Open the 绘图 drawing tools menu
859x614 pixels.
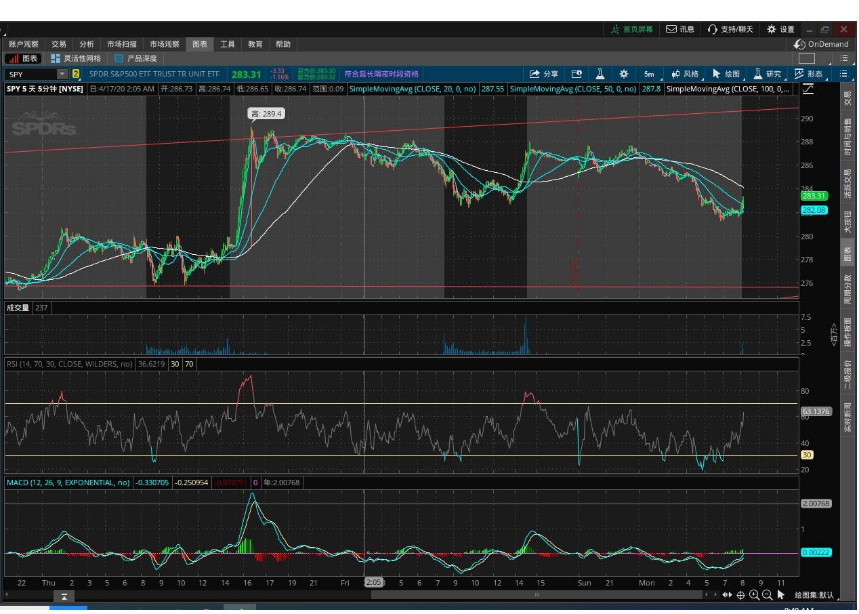click(x=726, y=74)
